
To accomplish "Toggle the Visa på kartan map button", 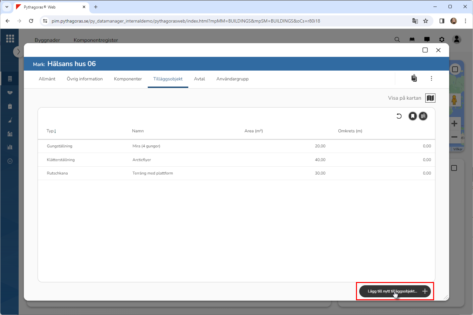I will coord(430,98).
